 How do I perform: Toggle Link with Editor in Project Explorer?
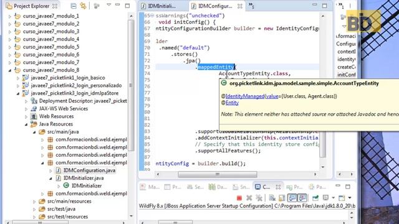[83, 6]
